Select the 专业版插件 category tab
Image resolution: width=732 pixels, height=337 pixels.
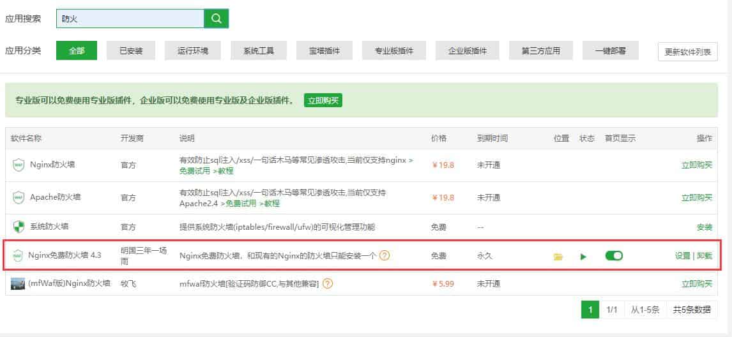pos(394,51)
